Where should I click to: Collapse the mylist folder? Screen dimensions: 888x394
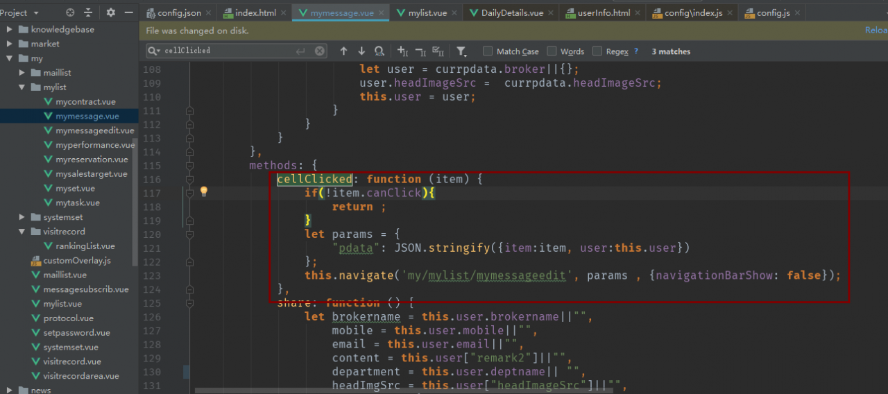(22, 87)
